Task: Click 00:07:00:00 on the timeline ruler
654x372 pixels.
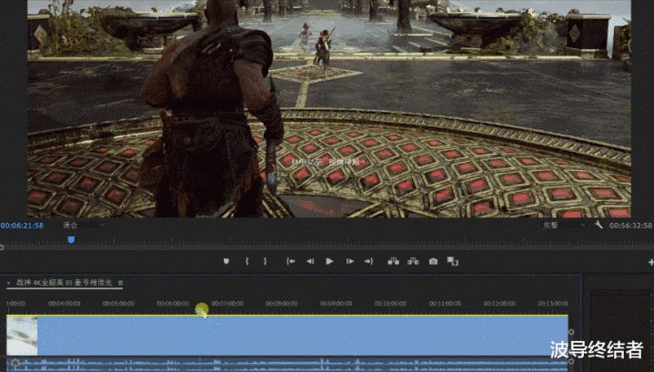Action: click(227, 304)
